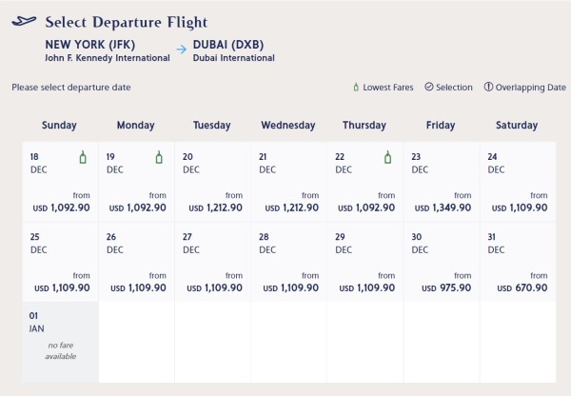This screenshot has width=571, height=396.
Task: Click the 01 Jan no-fare cell
Action: (60, 342)
